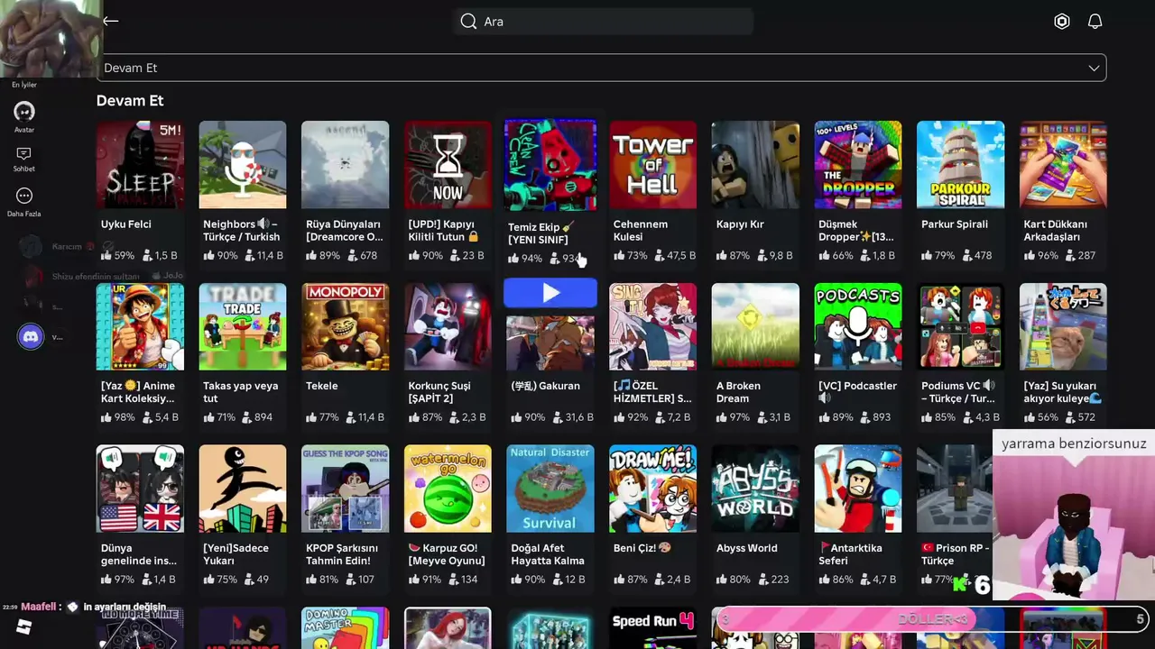The image size is (1155, 649).
Task: Click the Podiums VC game title
Action: pyautogui.click(x=958, y=392)
